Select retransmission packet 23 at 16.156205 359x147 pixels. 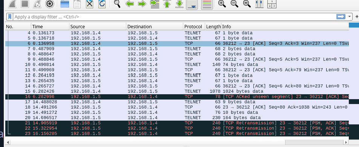click(177, 134)
